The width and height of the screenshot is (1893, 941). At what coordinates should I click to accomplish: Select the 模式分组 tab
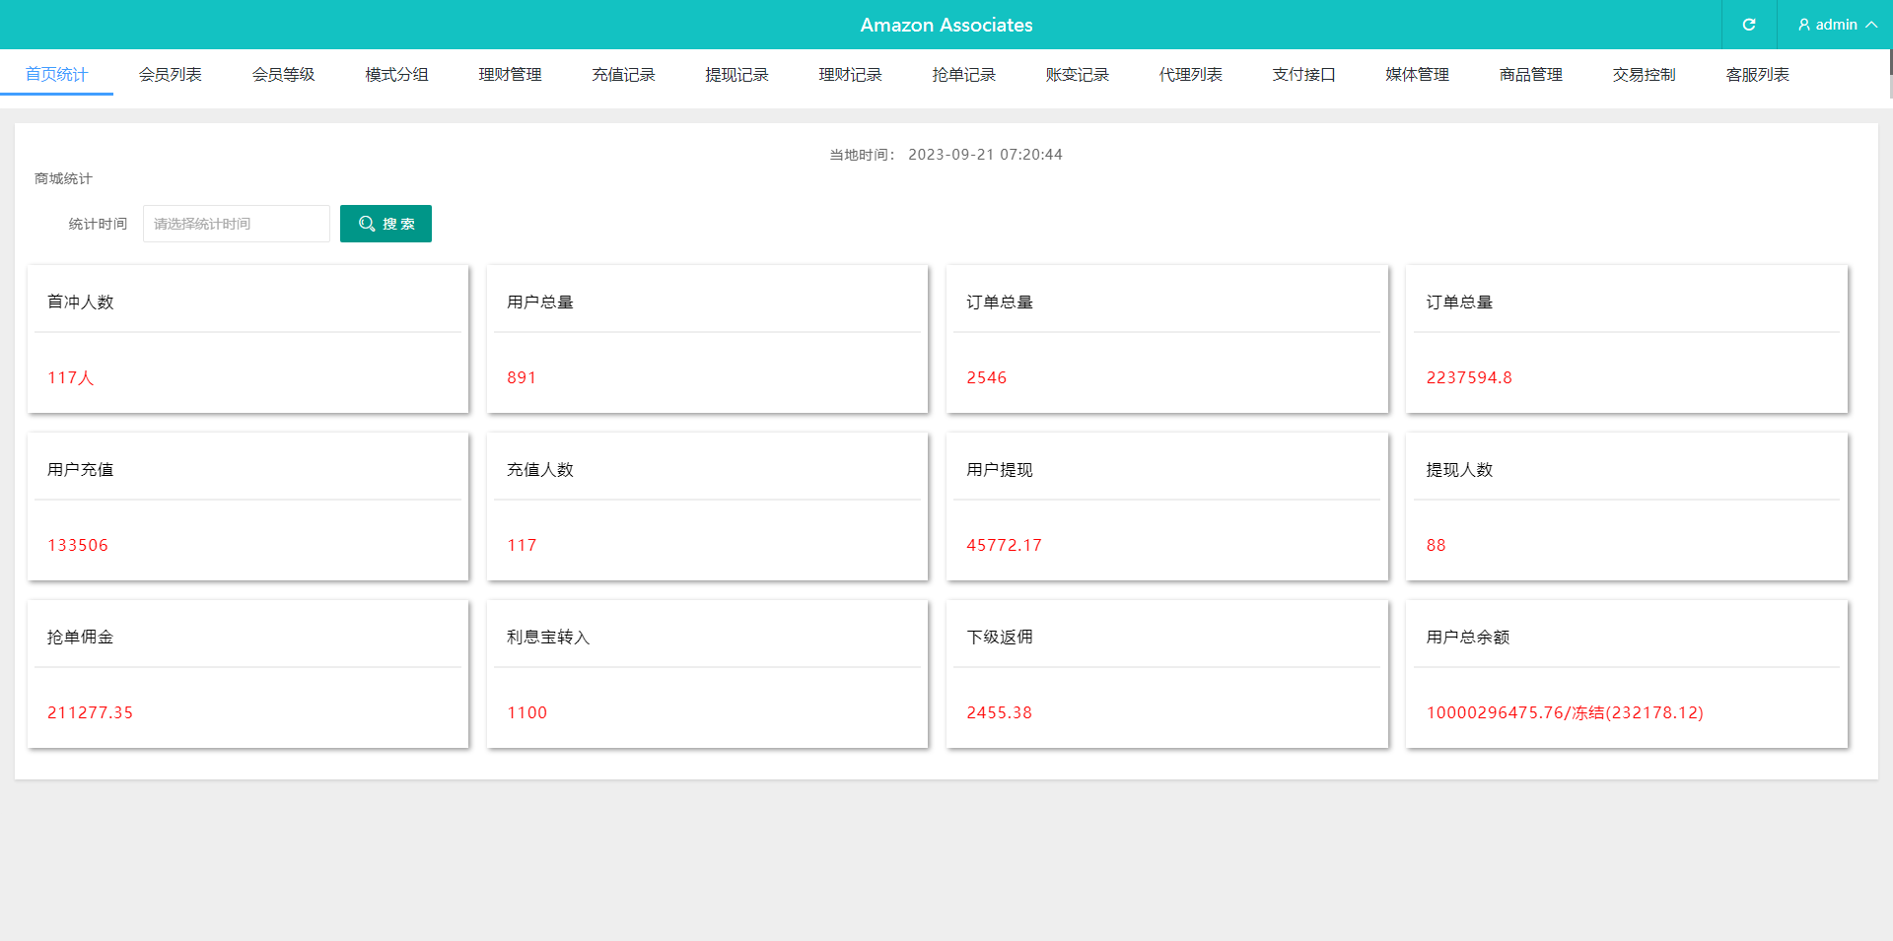pyautogui.click(x=395, y=74)
